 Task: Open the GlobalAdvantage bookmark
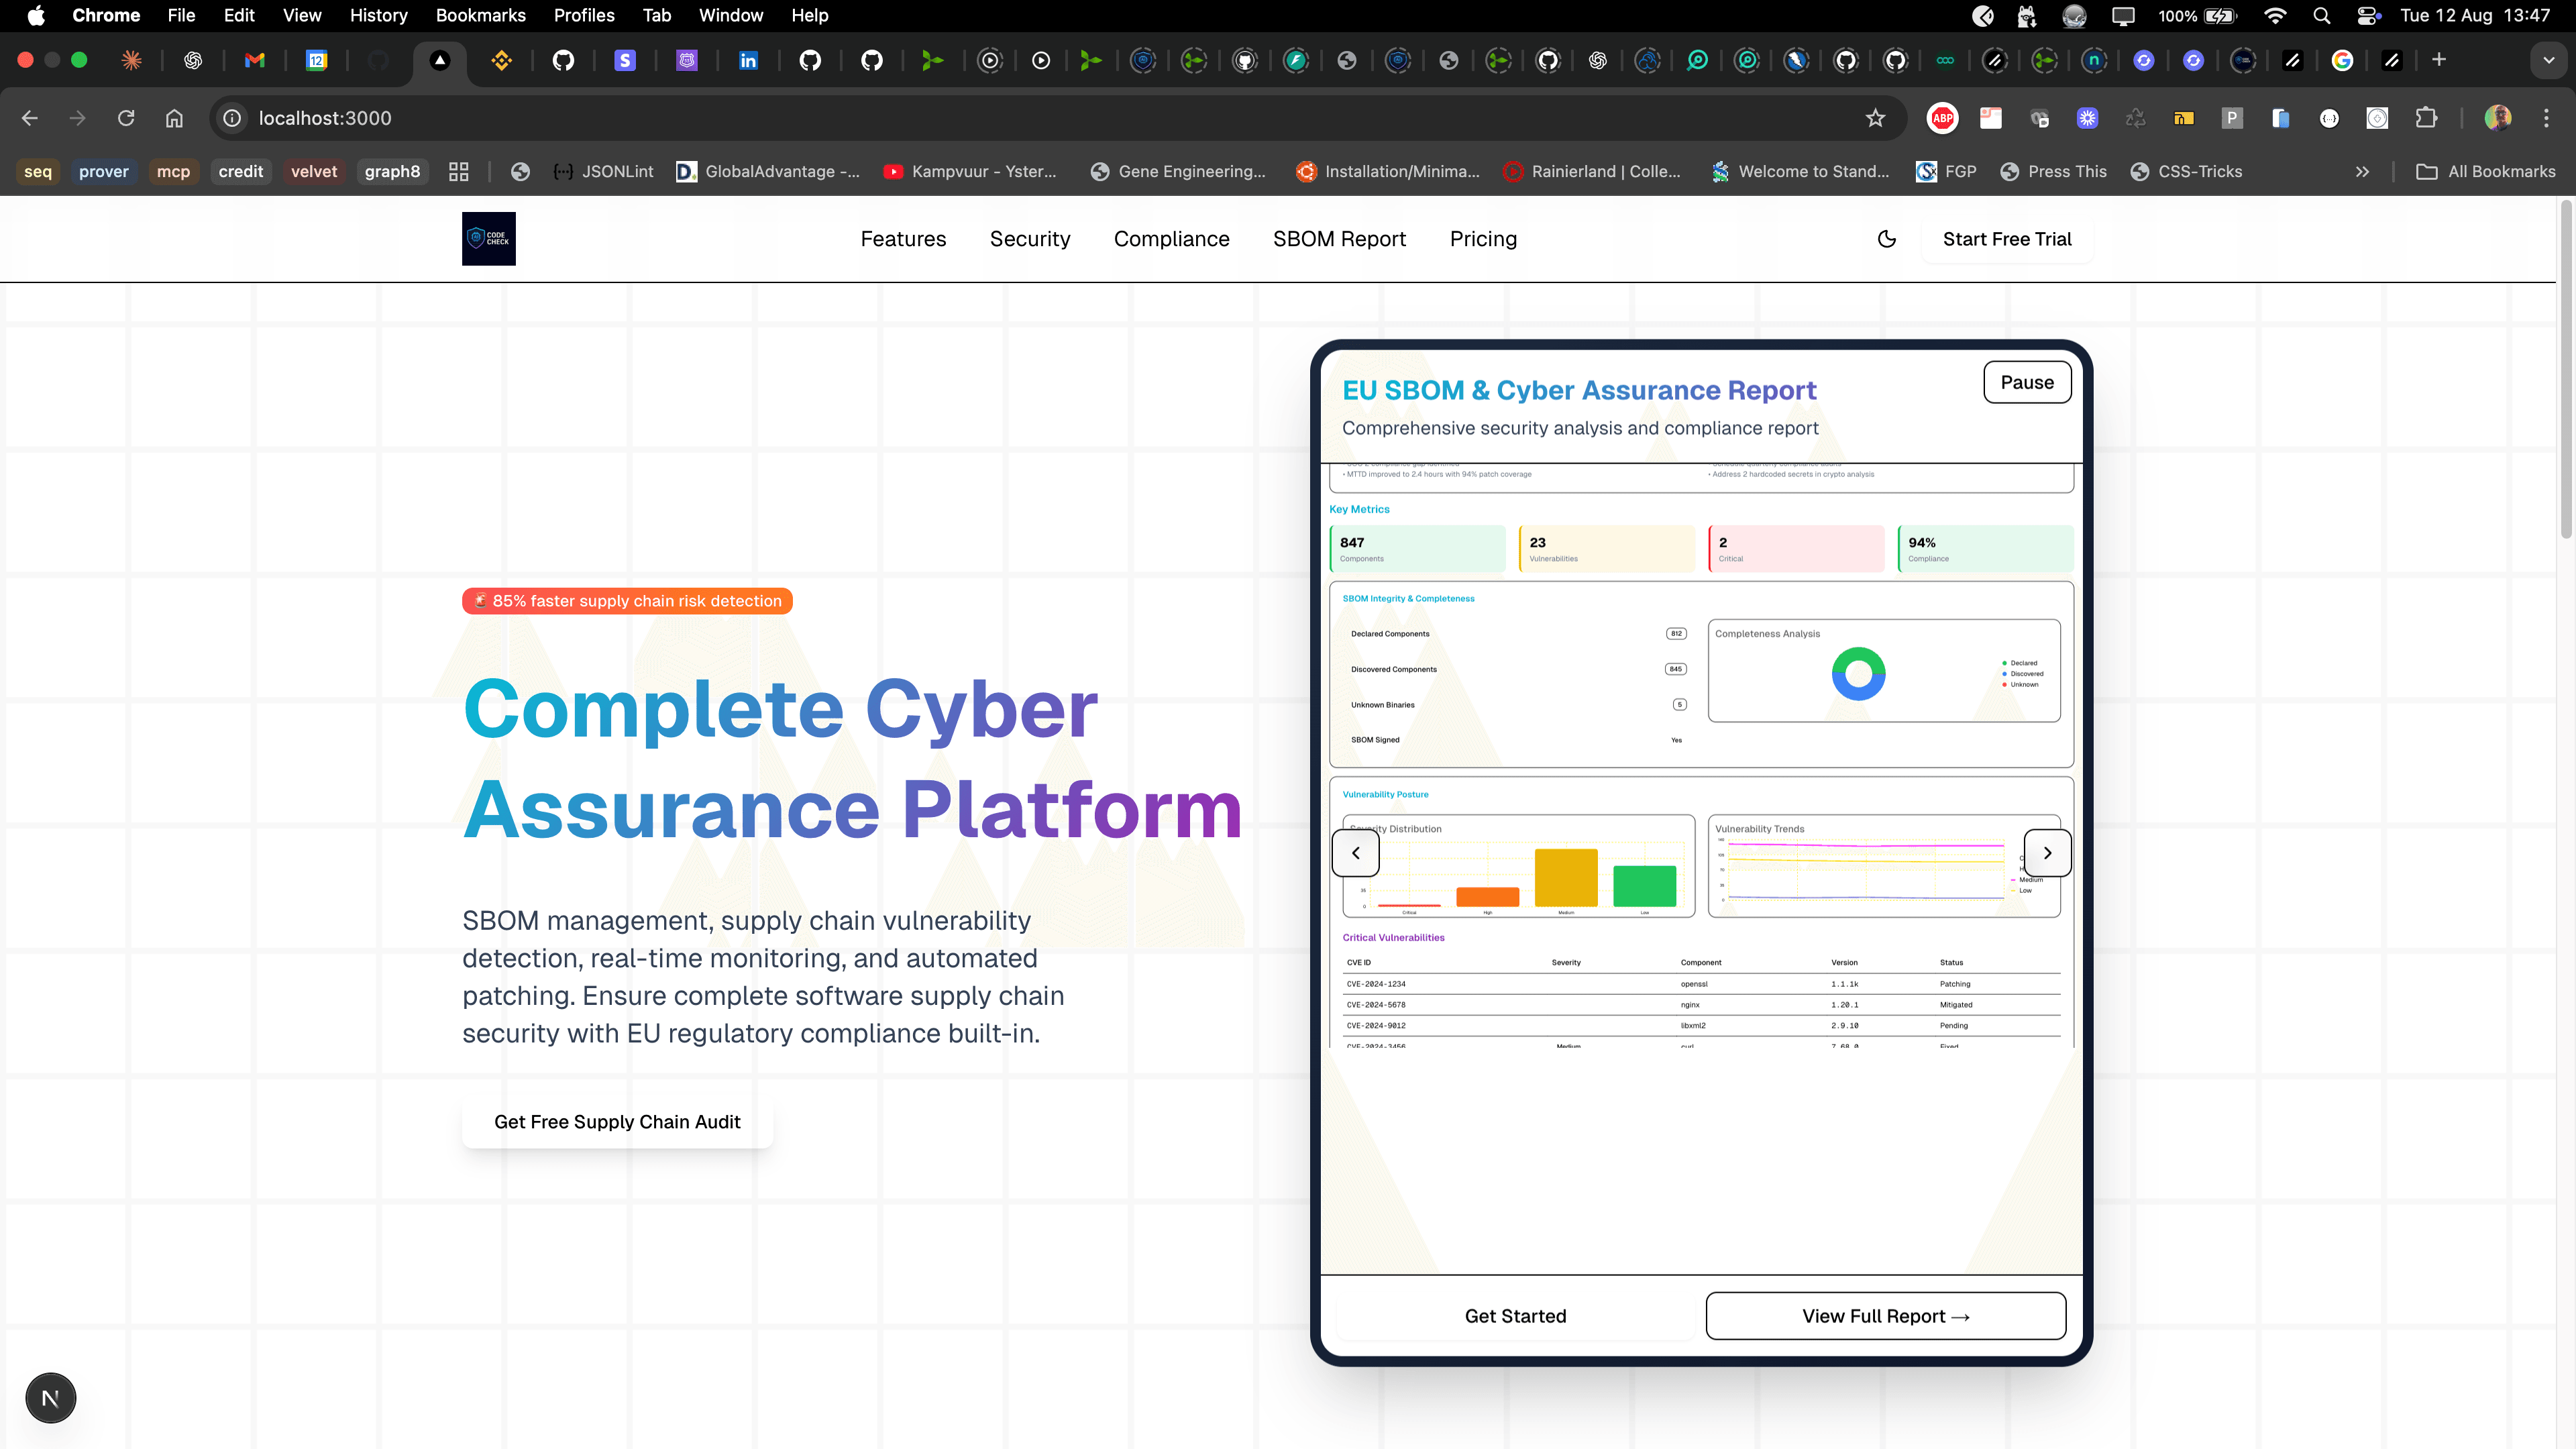768,171
